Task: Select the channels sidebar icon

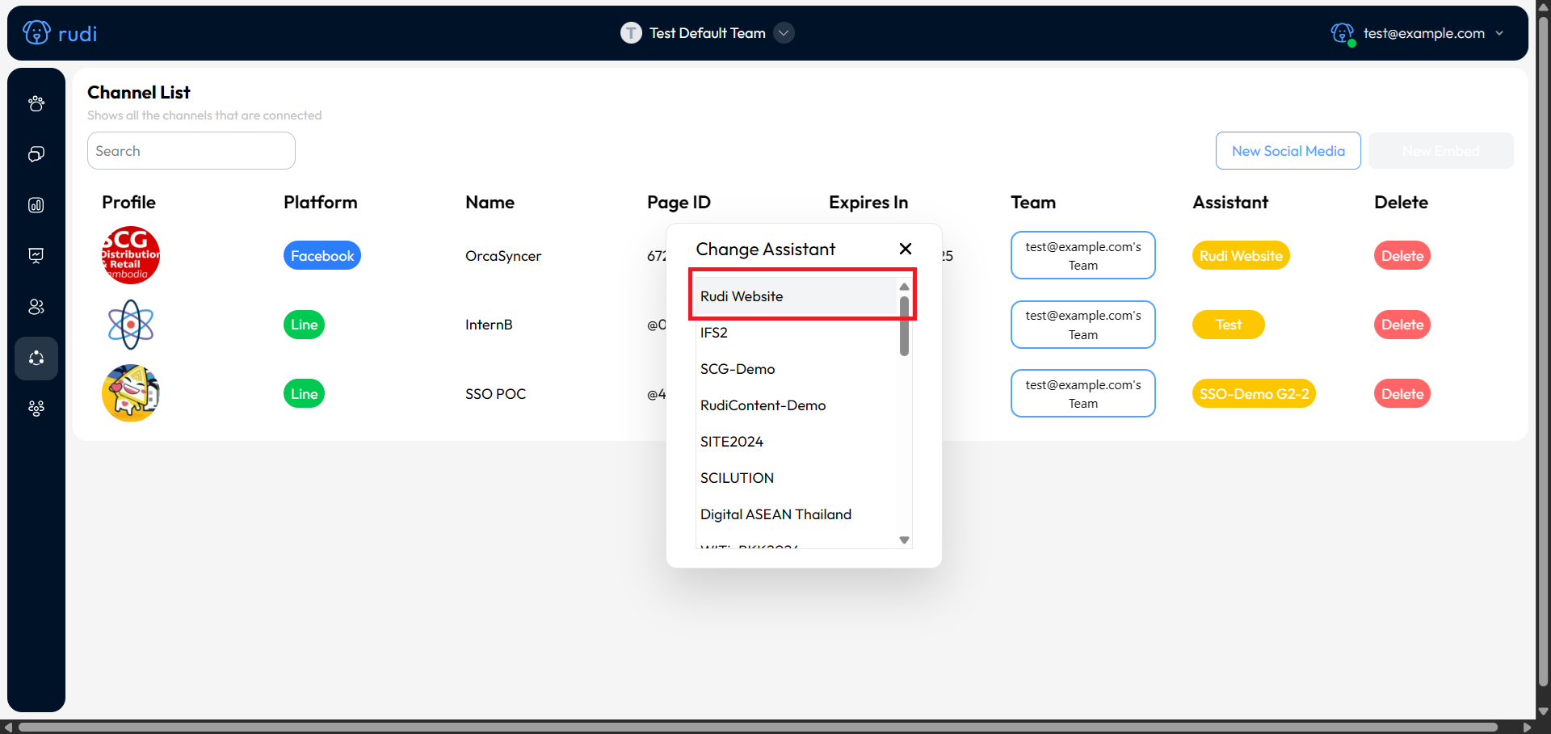Action: [36, 359]
